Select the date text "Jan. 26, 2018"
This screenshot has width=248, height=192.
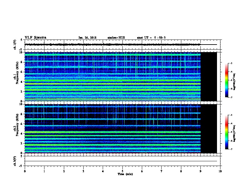pyautogui.click(x=87, y=38)
